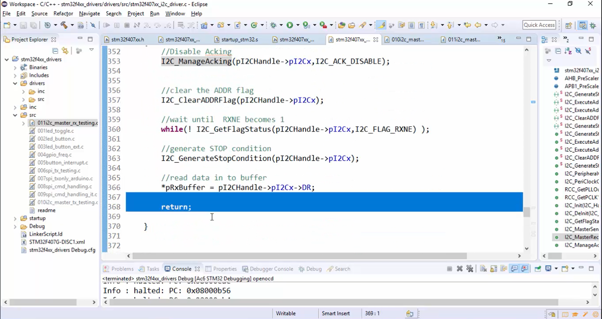This screenshot has width=602, height=319.
Task: Toggle Show Console When Standard Out Changes
Action: (514, 268)
